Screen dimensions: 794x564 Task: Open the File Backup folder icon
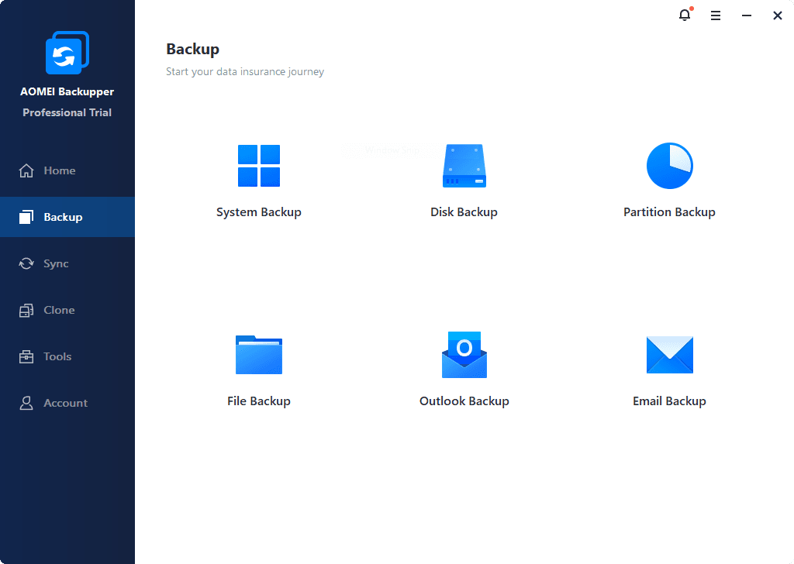[259, 355]
